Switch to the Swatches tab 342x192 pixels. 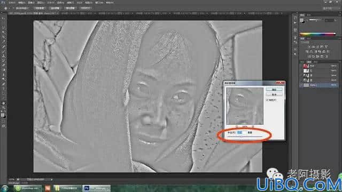308,15
